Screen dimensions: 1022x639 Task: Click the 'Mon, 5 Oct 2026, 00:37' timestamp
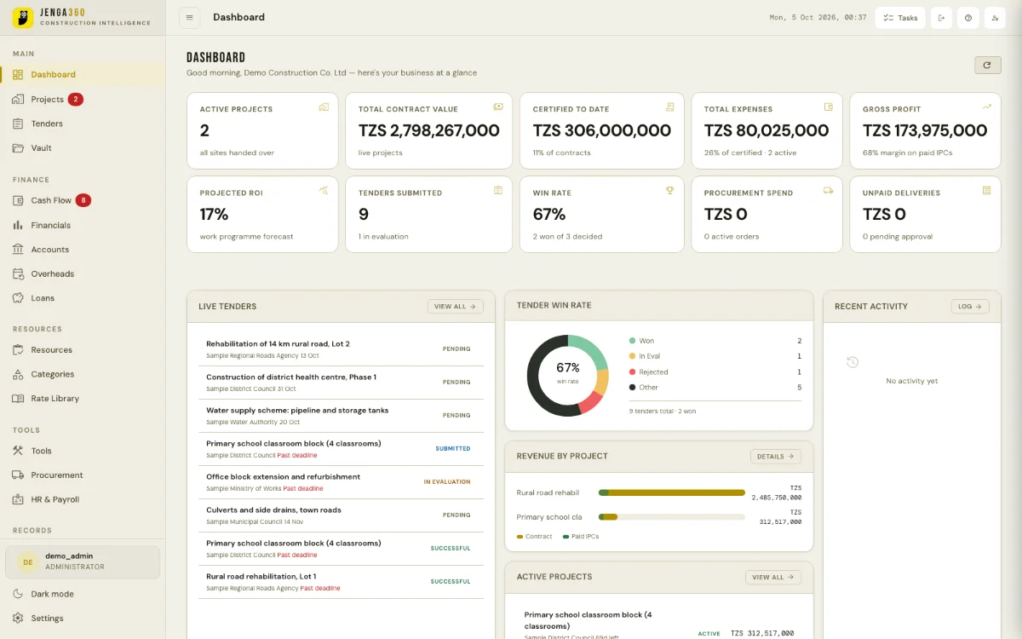(818, 18)
